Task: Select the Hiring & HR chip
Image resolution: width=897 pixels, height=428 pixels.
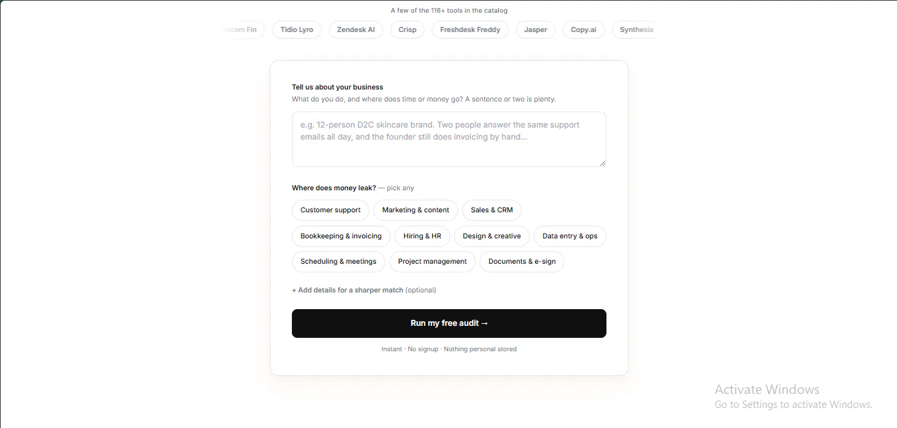Action: pos(422,236)
